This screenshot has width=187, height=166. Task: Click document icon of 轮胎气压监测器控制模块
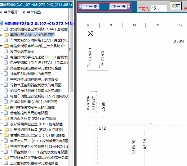click(6, 85)
